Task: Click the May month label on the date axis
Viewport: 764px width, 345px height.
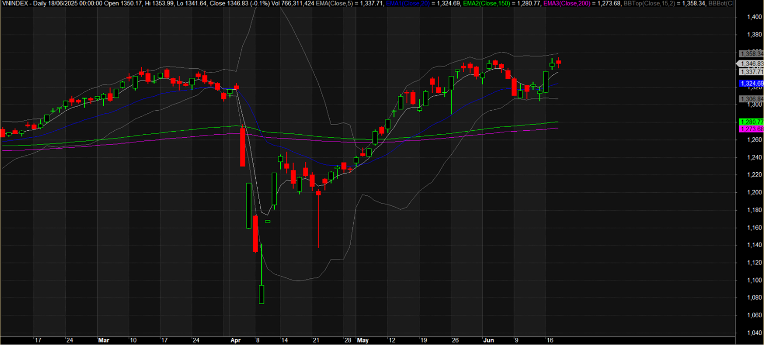Action: [x=363, y=340]
